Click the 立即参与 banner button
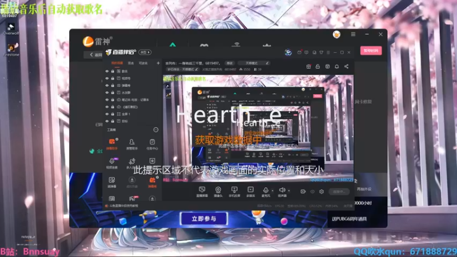Image resolution: width=457 pixels, height=257 pixels. (204, 219)
